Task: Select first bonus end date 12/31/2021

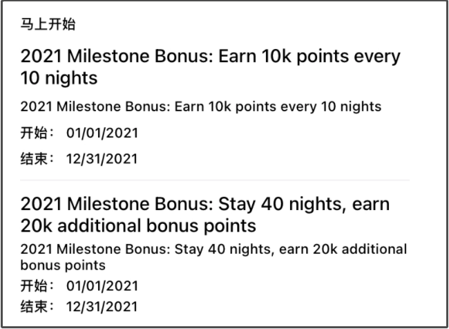Action: coord(102,159)
